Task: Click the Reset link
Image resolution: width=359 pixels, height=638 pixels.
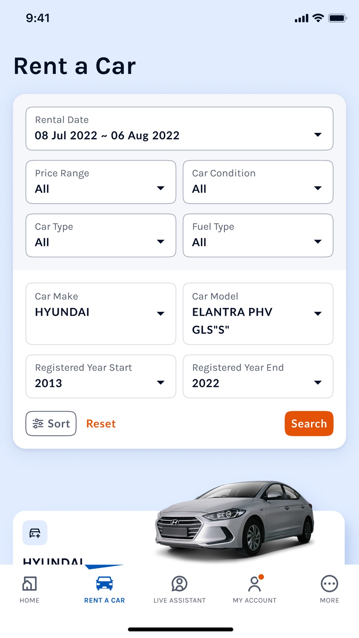Action: (x=101, y=424)
